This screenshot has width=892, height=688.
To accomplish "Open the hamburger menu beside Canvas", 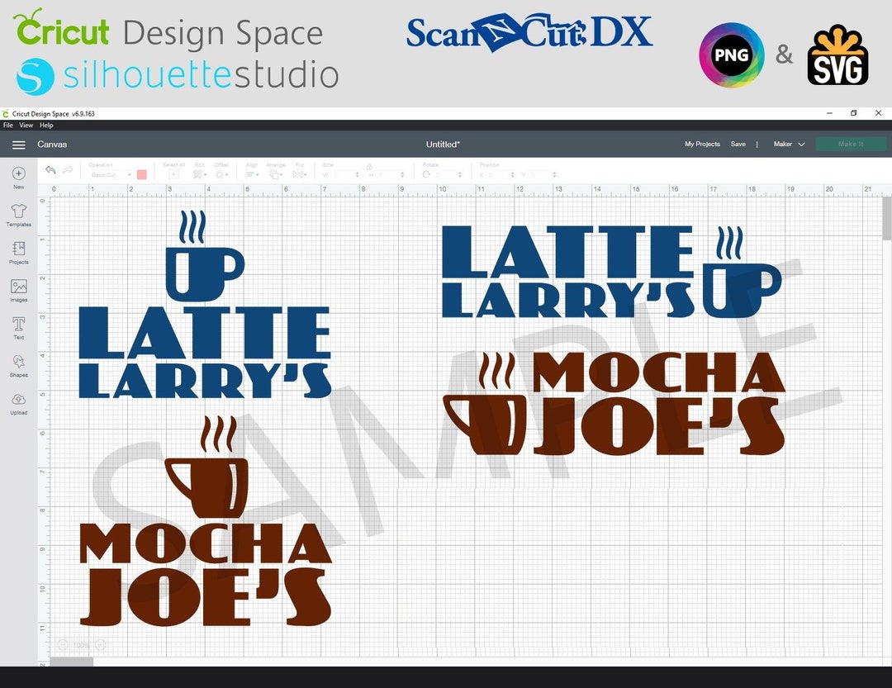I will (19, 145).
